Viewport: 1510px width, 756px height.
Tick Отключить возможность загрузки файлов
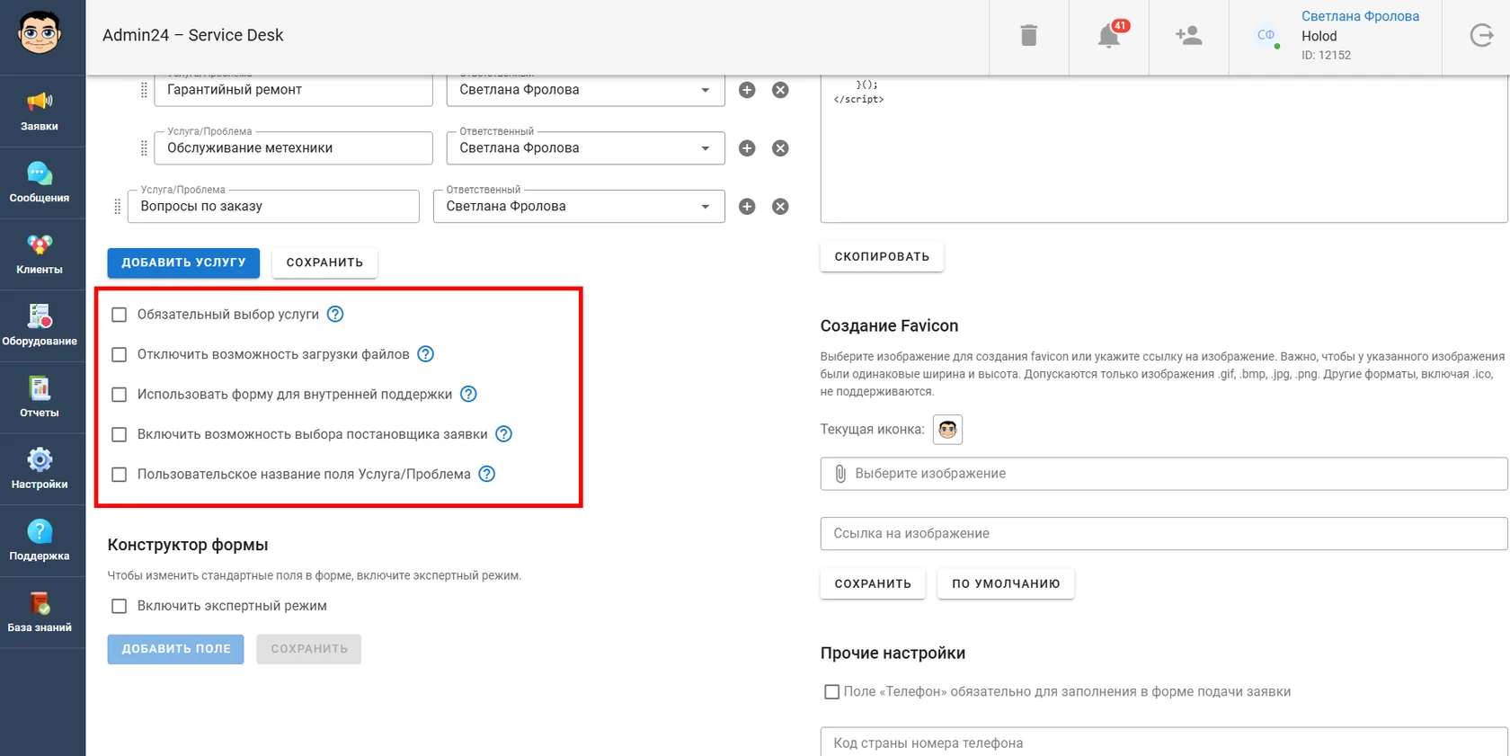pos(119,354)
